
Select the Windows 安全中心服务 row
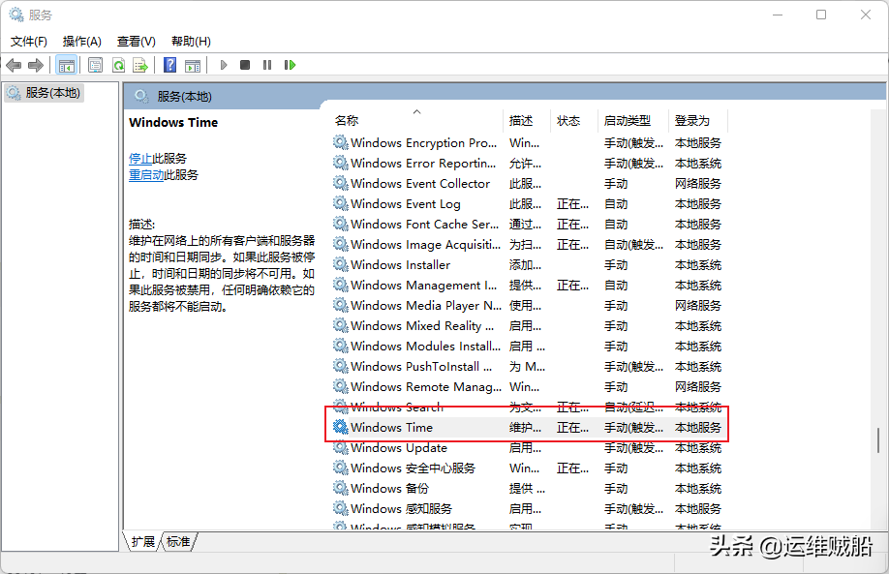529,468
